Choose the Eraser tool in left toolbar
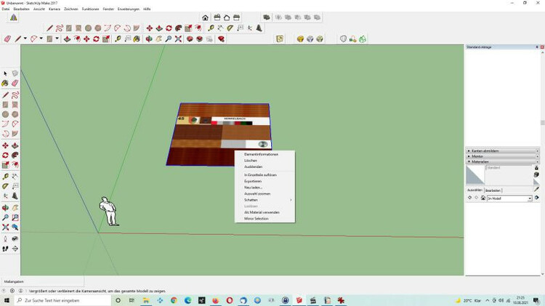The image size is (545, 306). pos(15,84)
